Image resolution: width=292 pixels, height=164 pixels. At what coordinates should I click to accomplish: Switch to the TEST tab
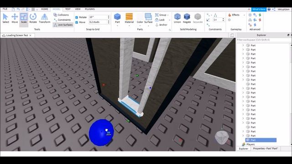(68, 9)
